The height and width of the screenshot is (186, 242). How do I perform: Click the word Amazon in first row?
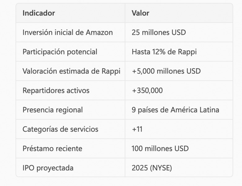99,32
